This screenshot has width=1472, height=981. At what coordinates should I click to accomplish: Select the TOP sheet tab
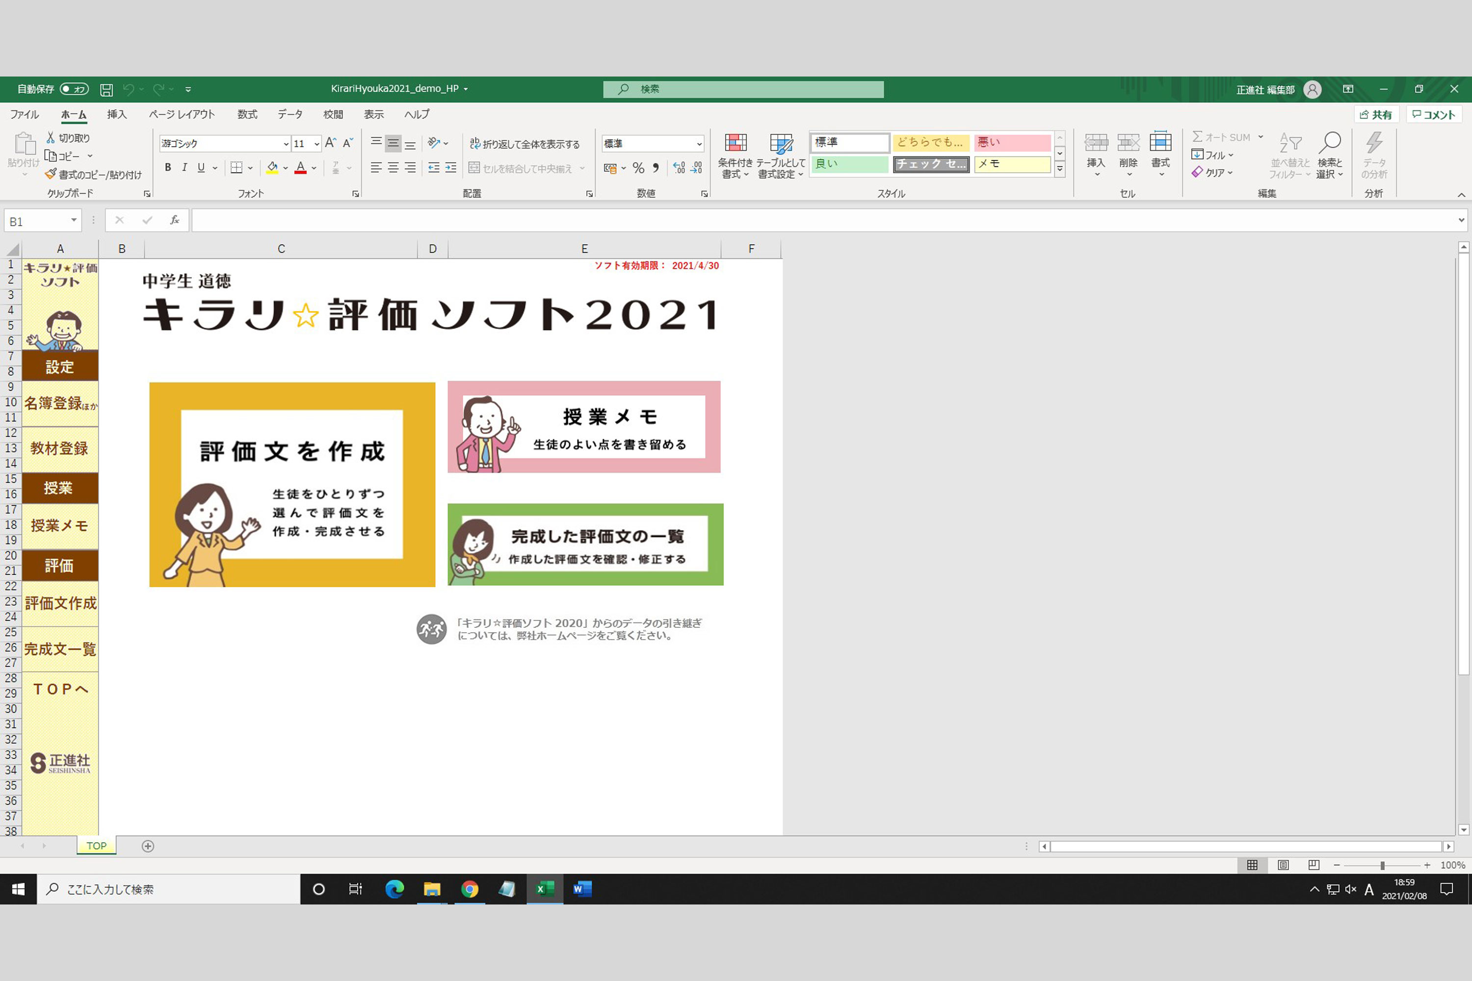(96, 845)
